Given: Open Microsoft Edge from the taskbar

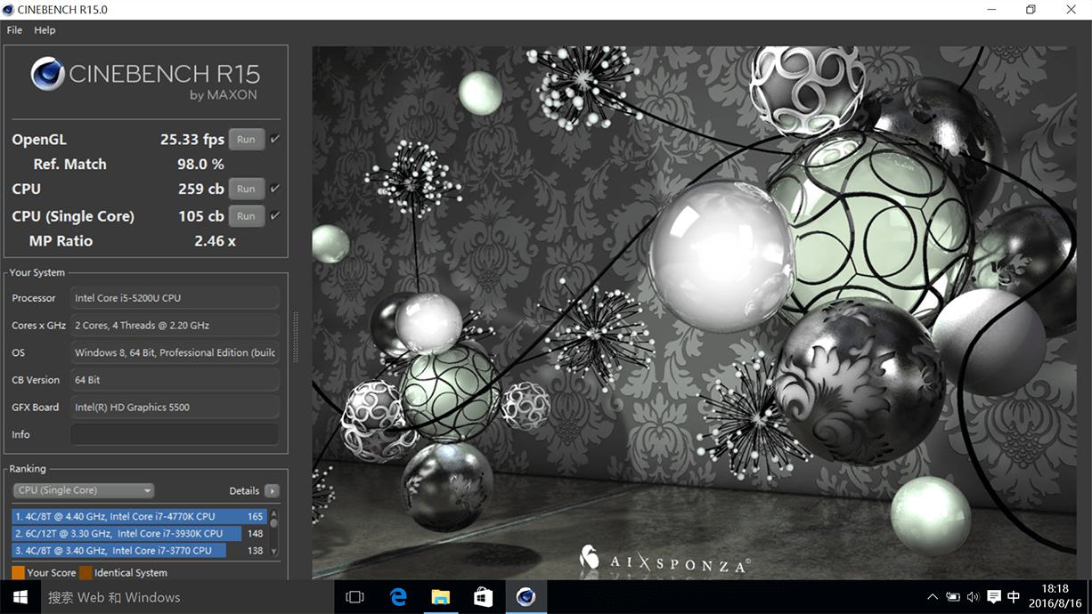Looking at the screenshot, I should pyautogui.click(x=398, y=596).
